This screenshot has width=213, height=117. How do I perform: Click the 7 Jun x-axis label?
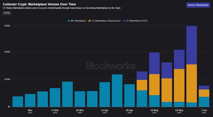[x=204, y=111]
